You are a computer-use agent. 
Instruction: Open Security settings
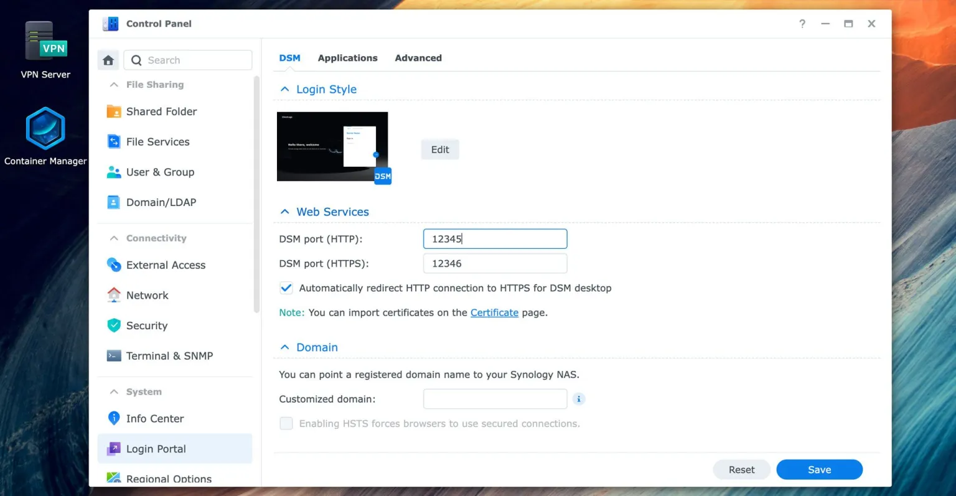pyautogui.click(x=146, y=325)
